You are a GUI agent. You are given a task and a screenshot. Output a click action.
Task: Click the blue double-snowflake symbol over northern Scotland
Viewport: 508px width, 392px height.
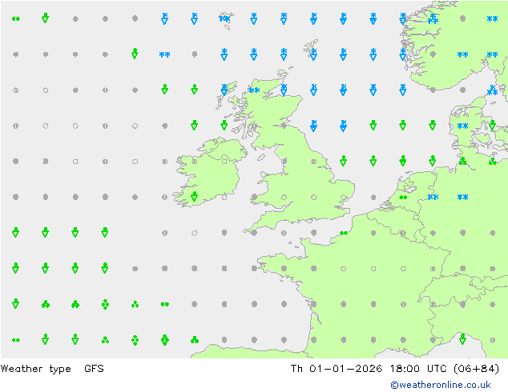coord(254,90)
